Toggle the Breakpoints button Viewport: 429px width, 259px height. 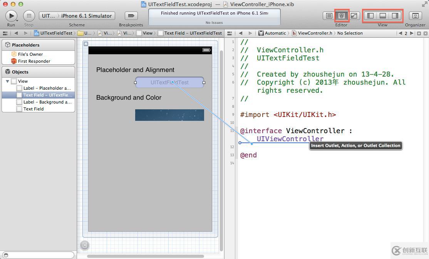pos(131,16)
